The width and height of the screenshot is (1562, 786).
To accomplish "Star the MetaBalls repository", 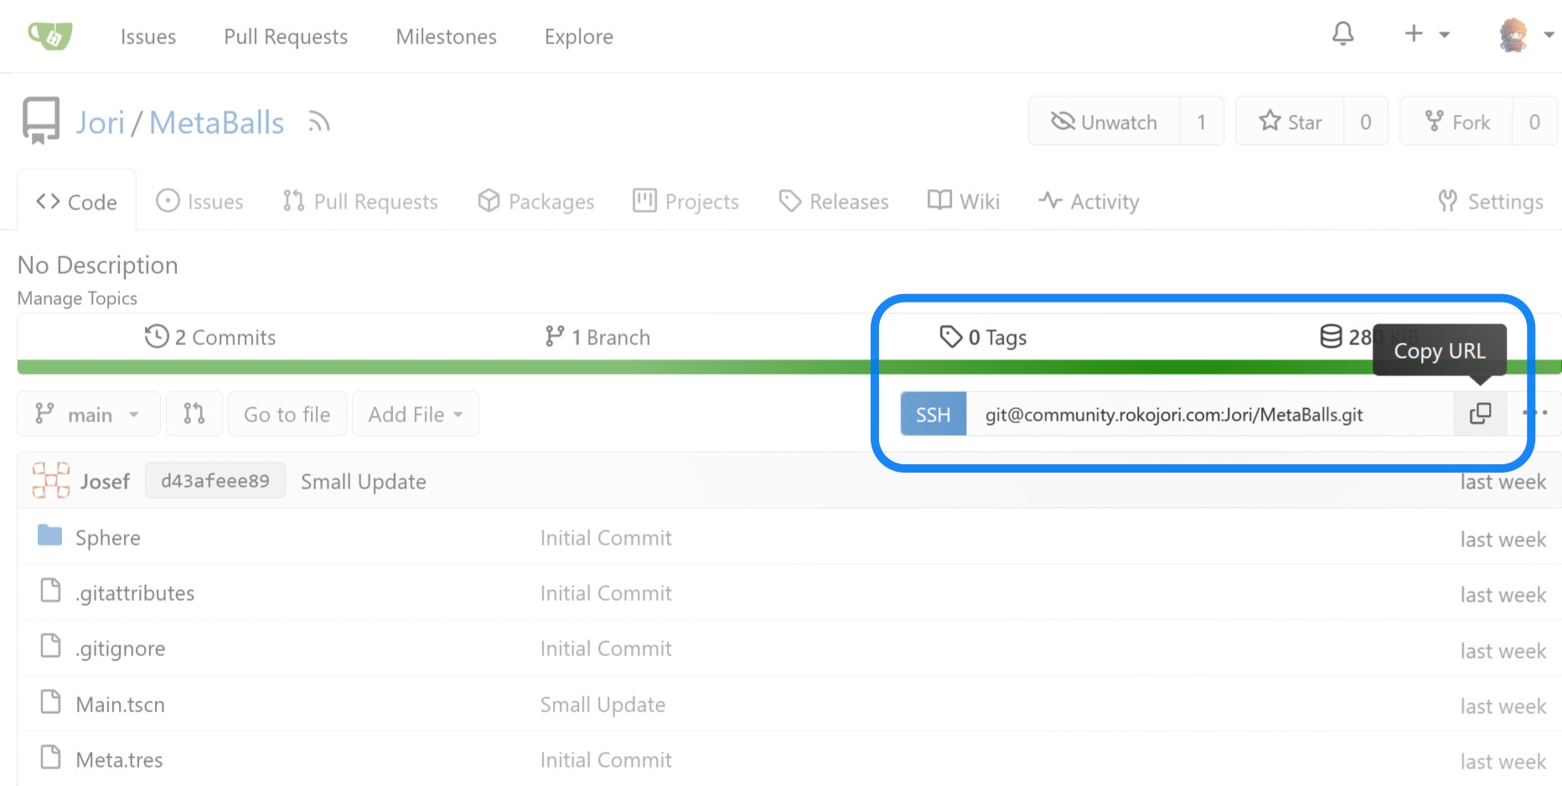I will [1290, 122].
